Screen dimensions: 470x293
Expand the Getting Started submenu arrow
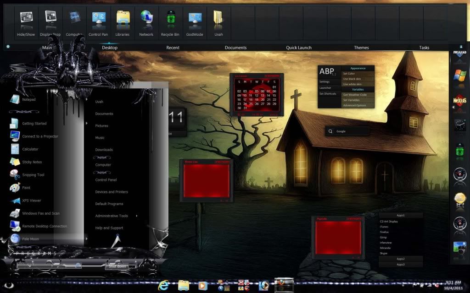pos(87,123)
